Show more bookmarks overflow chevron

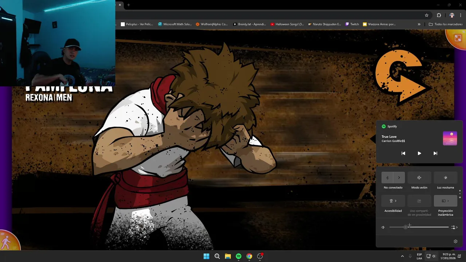pyautogui.click(x=419, y=24)
